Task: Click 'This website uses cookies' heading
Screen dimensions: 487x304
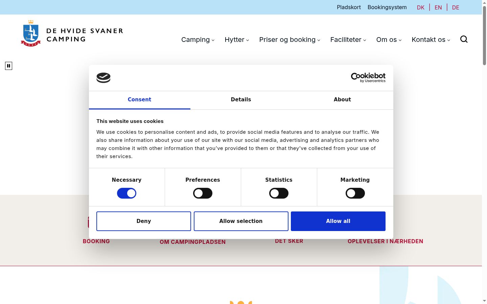Action: click(130, 121)
